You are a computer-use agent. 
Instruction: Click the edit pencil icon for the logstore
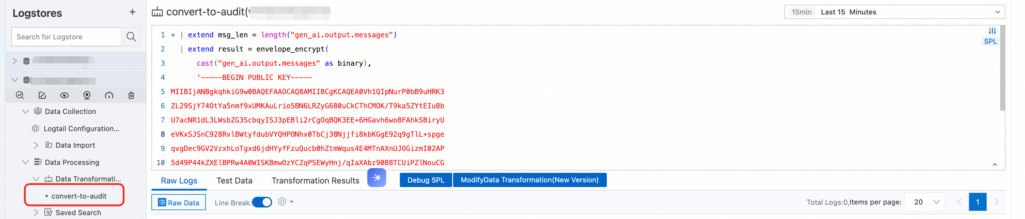point(42,95)
